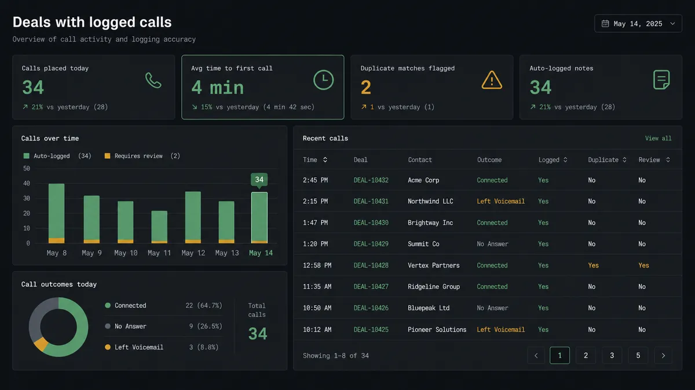Click the 22 (64.7%) Connected value

coord(204,306)
